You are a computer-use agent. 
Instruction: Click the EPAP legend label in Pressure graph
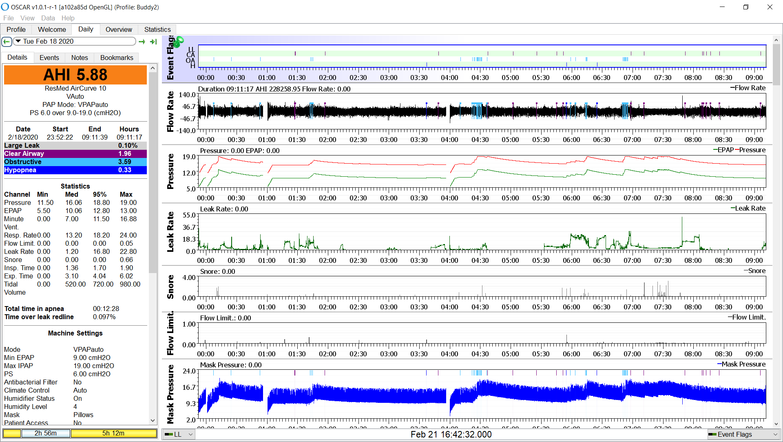pos(725,150)
